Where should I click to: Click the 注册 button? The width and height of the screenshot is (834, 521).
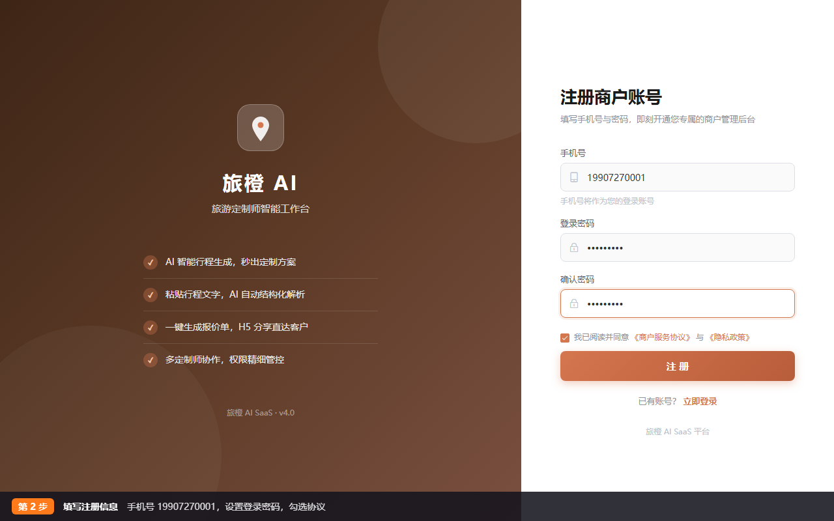tap(678, 366)
